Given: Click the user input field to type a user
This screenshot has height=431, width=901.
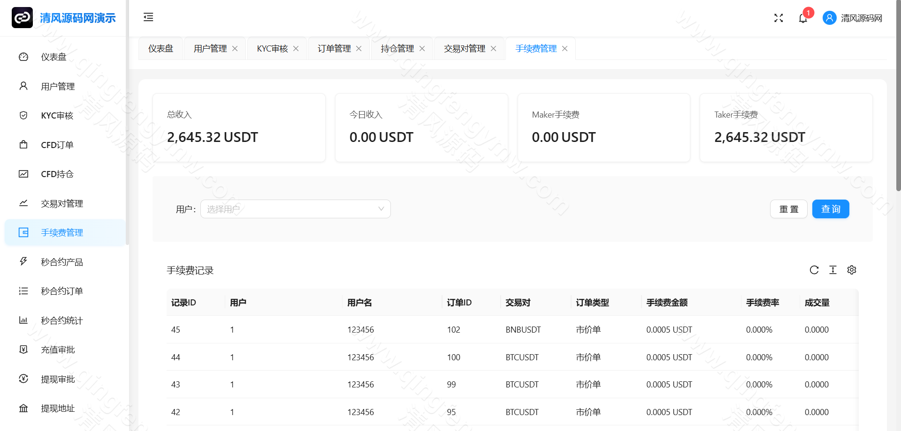Looking at the screenshot, I should tap(282, 209).
